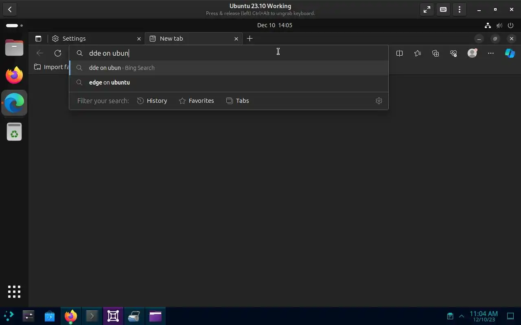Open purple file manager in host taskbar
This screenshot has height=325, width=521.
tap(155, 316)
